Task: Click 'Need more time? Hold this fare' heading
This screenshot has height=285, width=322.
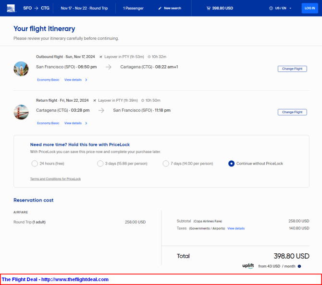Action: point(80,144)
